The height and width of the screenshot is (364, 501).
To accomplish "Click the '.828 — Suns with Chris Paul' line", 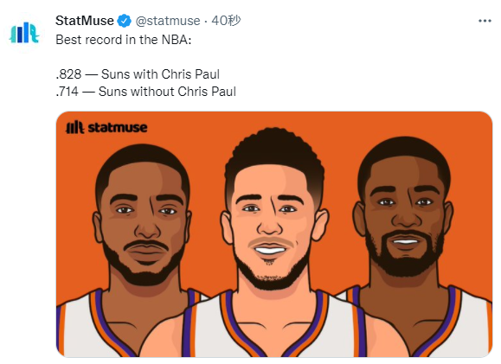I will (x=138, y=74).
